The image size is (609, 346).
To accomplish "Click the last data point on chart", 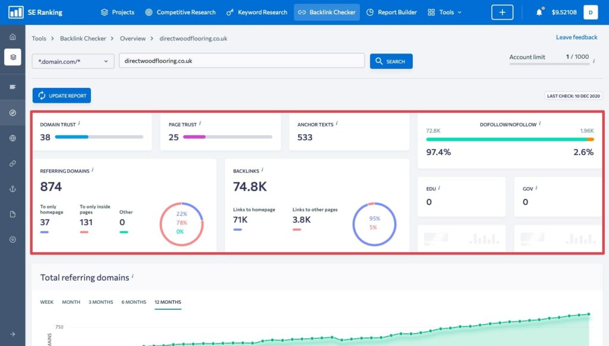I will 589,314.
